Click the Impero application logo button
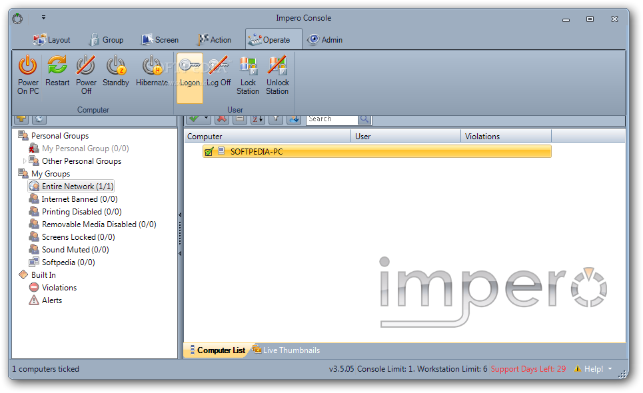 (17, 19)
